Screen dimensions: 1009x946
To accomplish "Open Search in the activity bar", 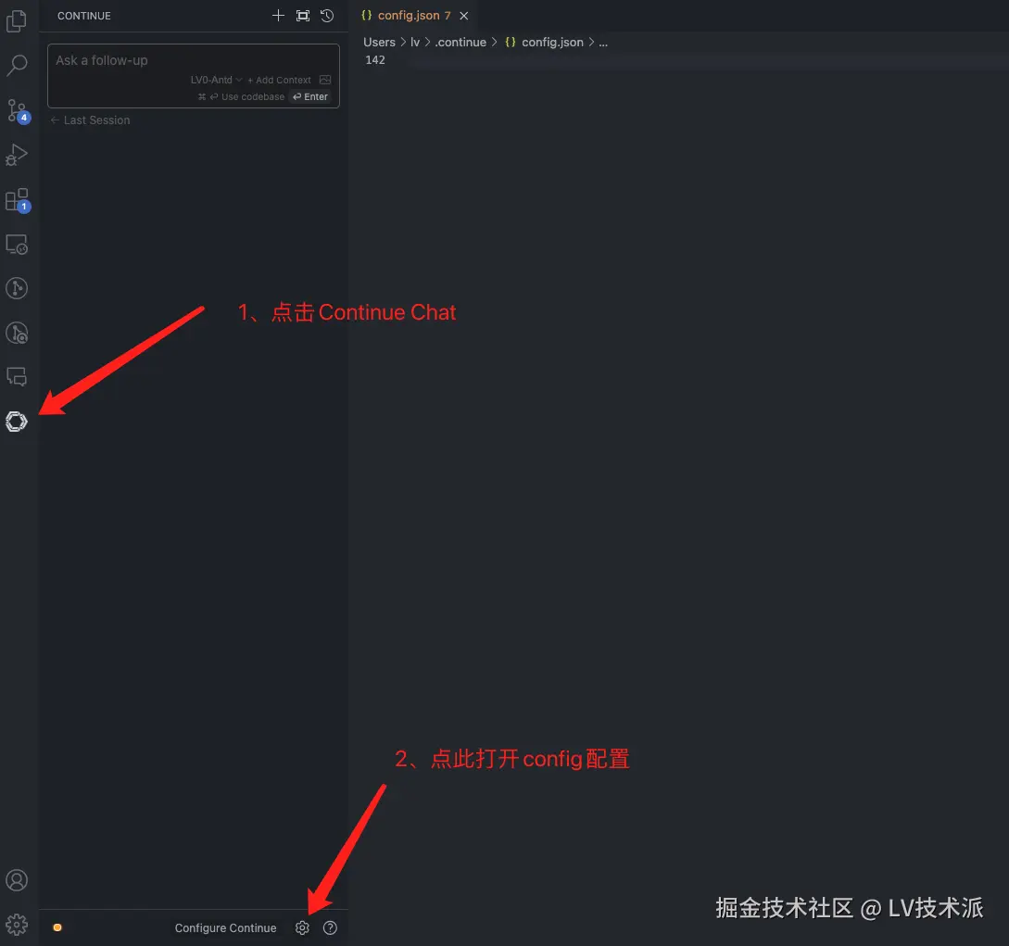I will point(17,65).
